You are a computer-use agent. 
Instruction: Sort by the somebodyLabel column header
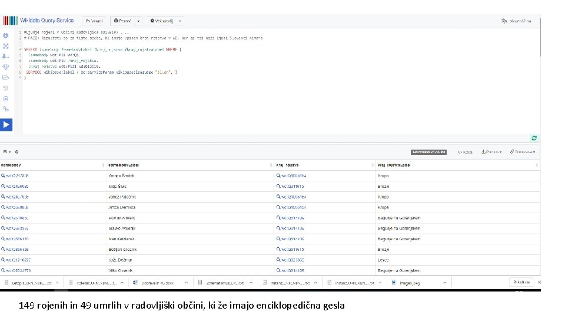(123, 165)
